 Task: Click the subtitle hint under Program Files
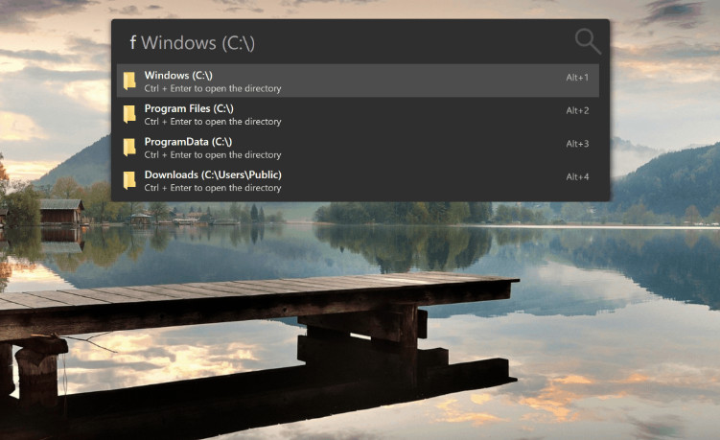click(x=213, y=122)
